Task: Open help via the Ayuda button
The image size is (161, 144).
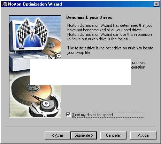Action: click(143, 135)
